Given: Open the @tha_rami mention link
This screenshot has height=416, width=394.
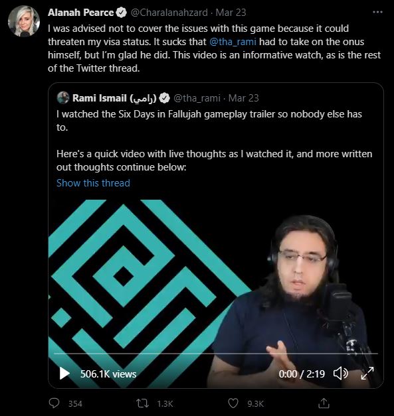Looking at the screenshot, I should (x=233, y=42).
